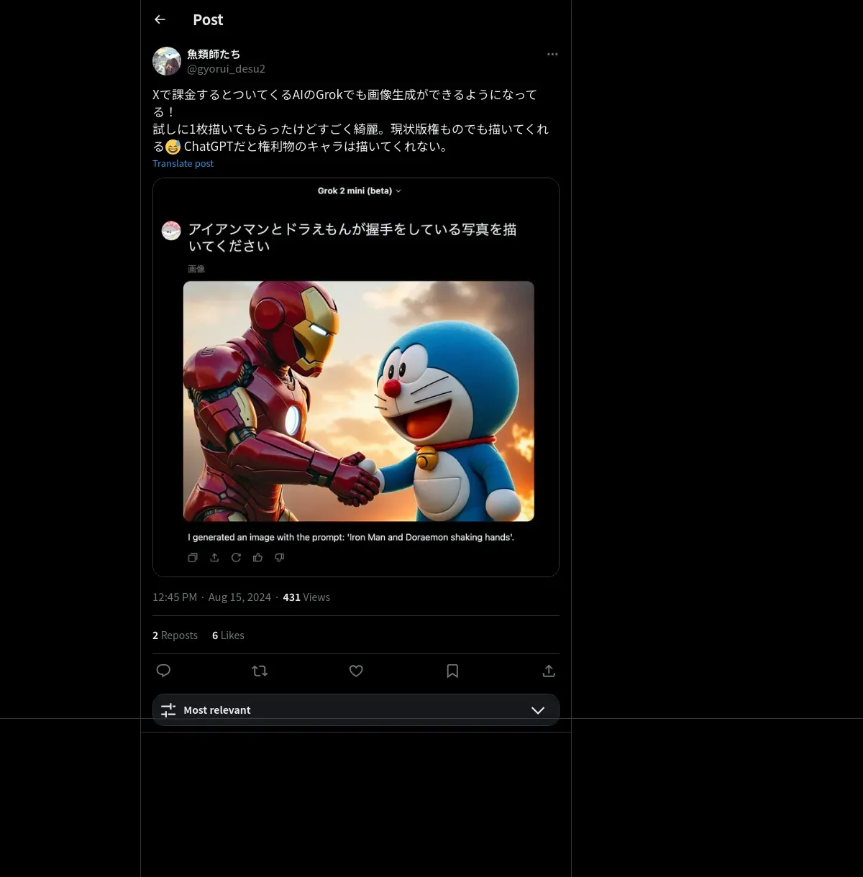Viewport: 863px width, 877px height.
Task: Bookmark this post
Action: [x=452, y=671]
